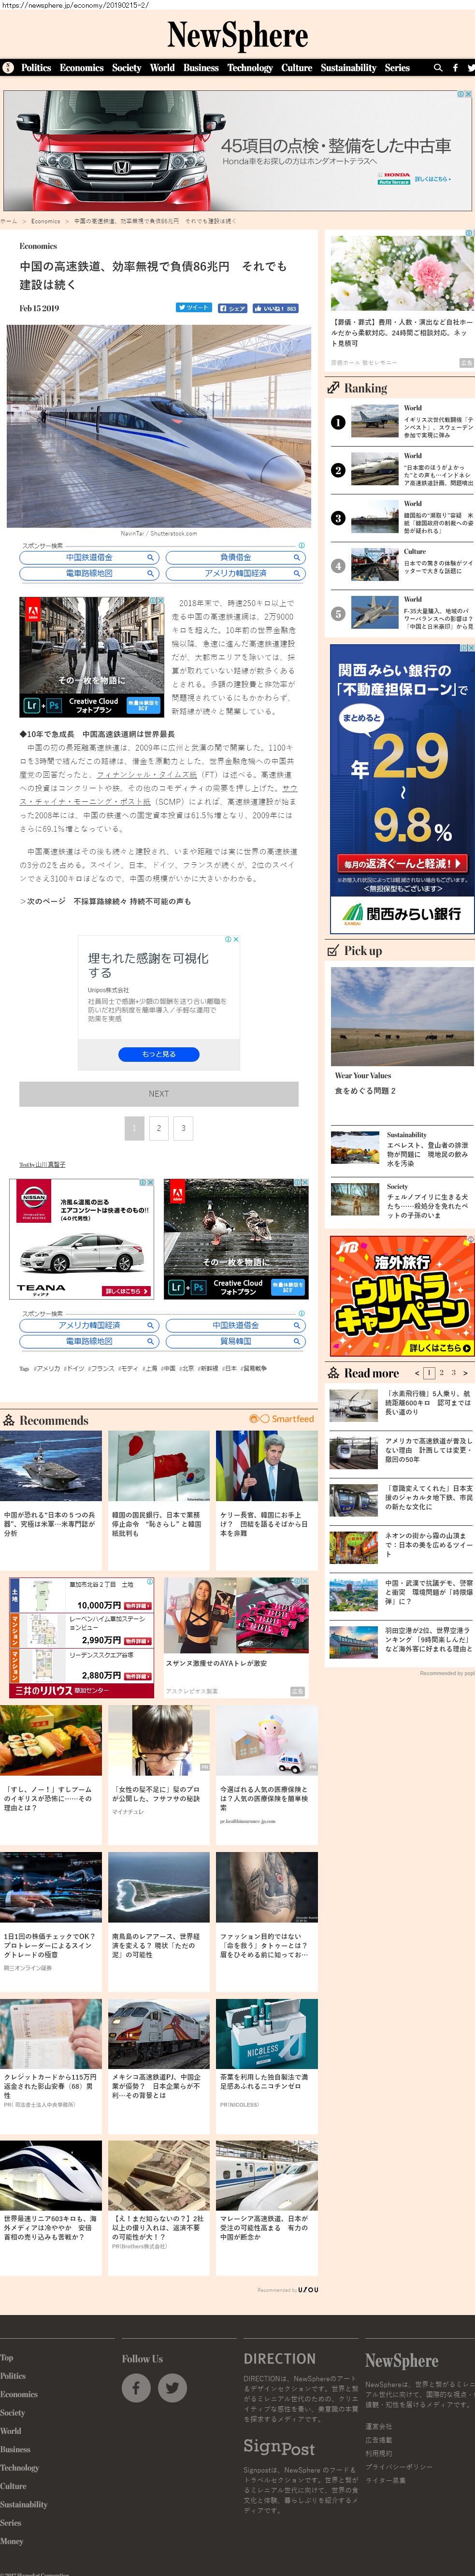Screen dimensions: 475x2576
Task: Click the SignPost logo in footer
Action: [279, 2446]
